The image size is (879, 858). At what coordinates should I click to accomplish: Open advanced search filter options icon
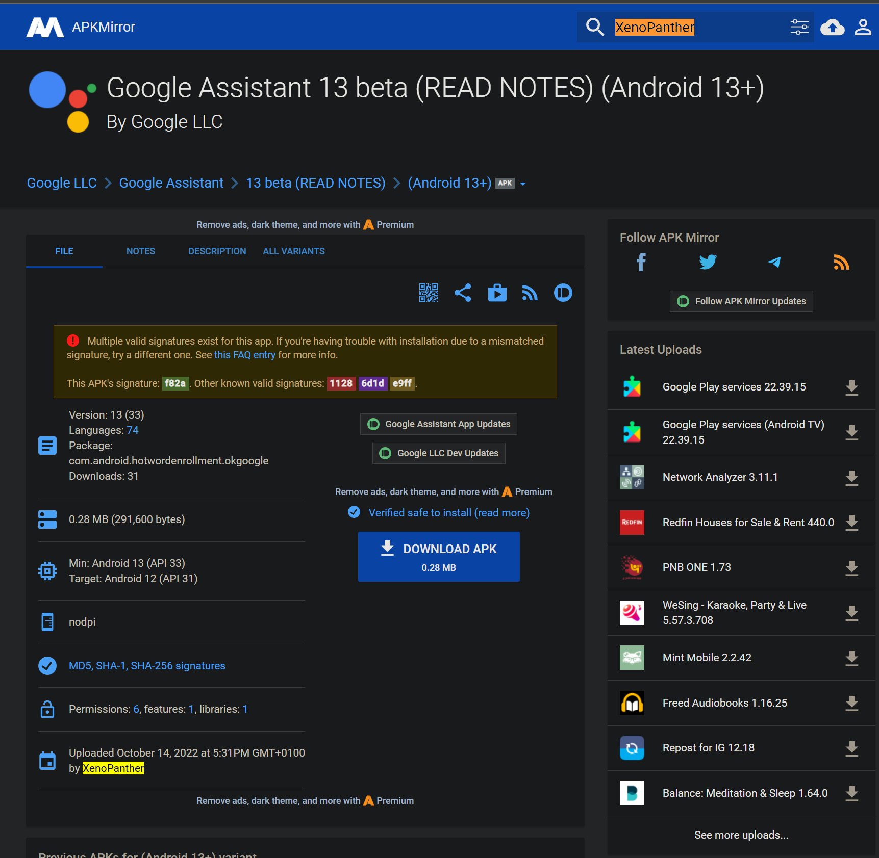[799, 27]
